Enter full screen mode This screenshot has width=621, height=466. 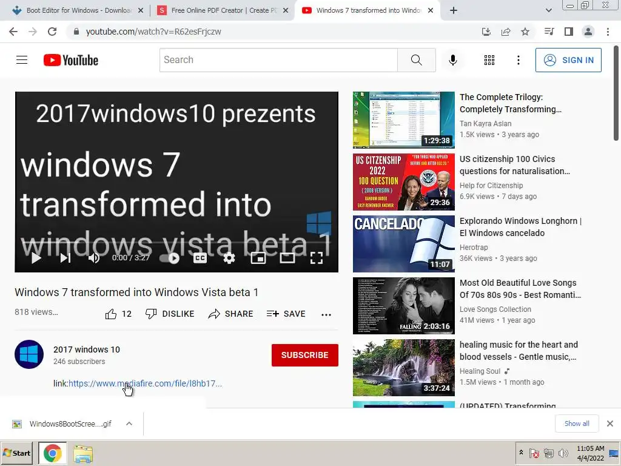coord(316,258)
